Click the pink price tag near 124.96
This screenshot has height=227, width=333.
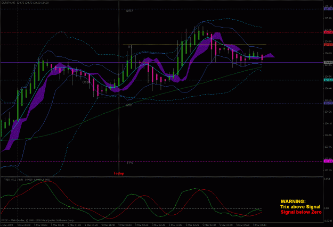tap(328, 32)
